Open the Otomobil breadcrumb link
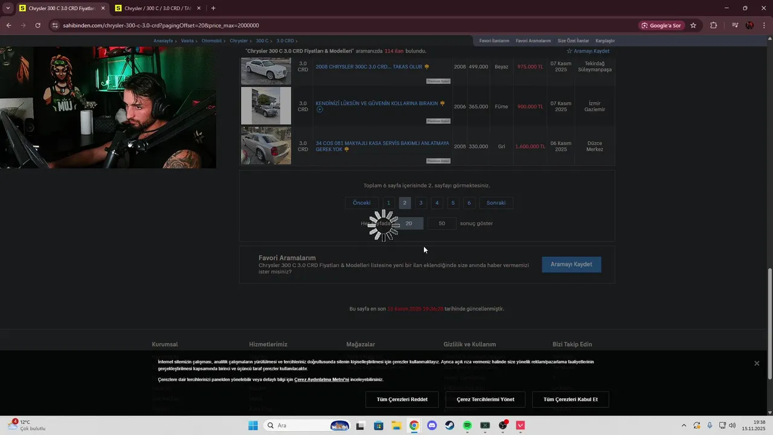The height and width of the screenshot is (435, 773). 211,40
